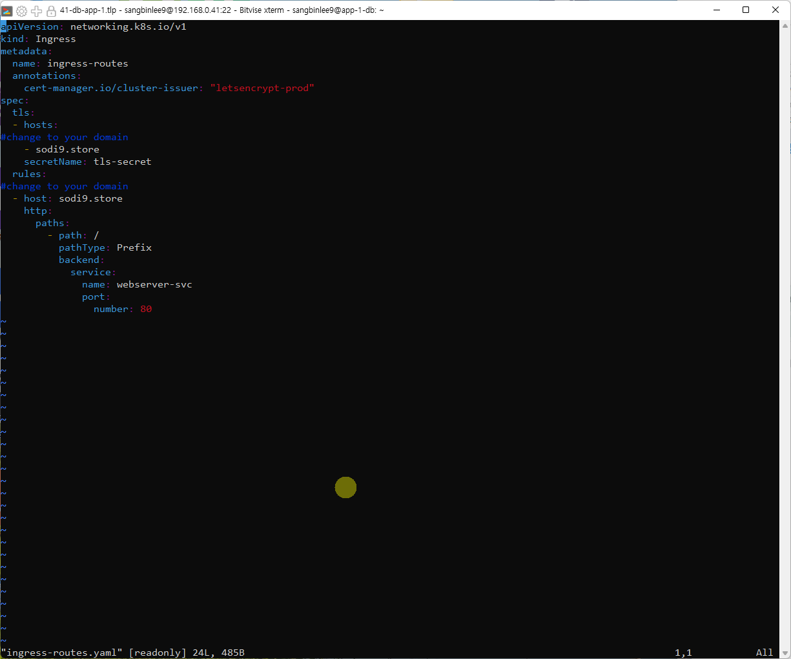This screenshot has height=659, width=791.
Task: Click the 'tls:' key
Action: coord(24,112)
